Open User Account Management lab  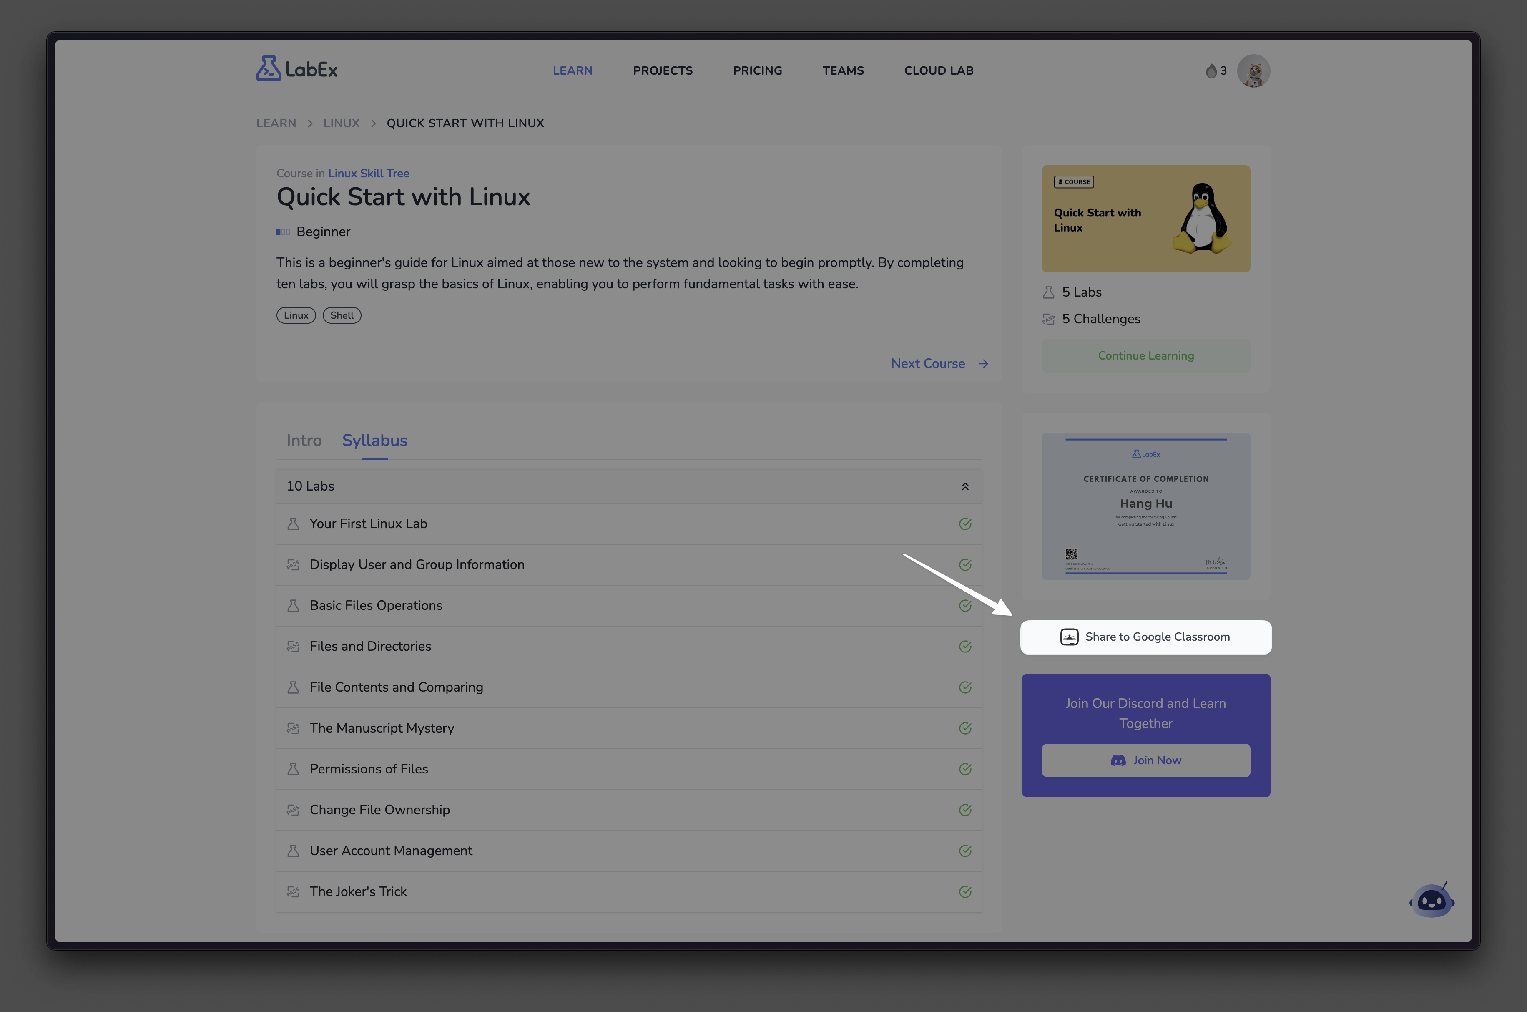[x=629, y=851]
